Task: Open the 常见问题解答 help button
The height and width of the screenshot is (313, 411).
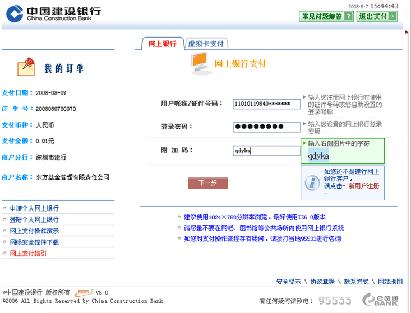Action: [326, 16]
